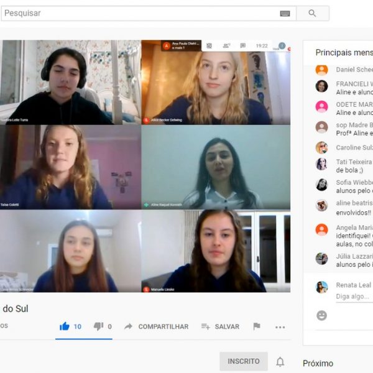373x373 pixels.
Task: Select Aline Raquel Konrath's video tile
Action: pyautogui.click(x=216, y=167)
